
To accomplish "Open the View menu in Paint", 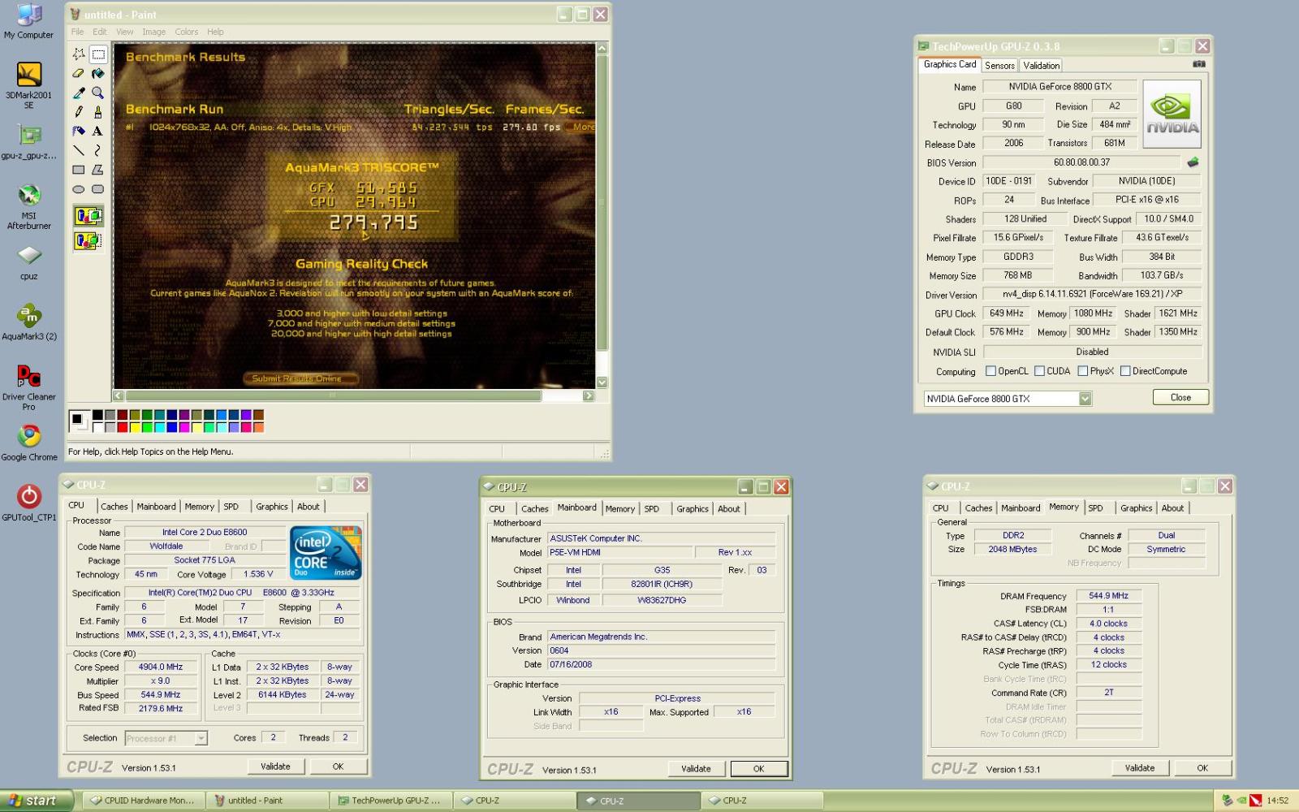I will point(124,32).
